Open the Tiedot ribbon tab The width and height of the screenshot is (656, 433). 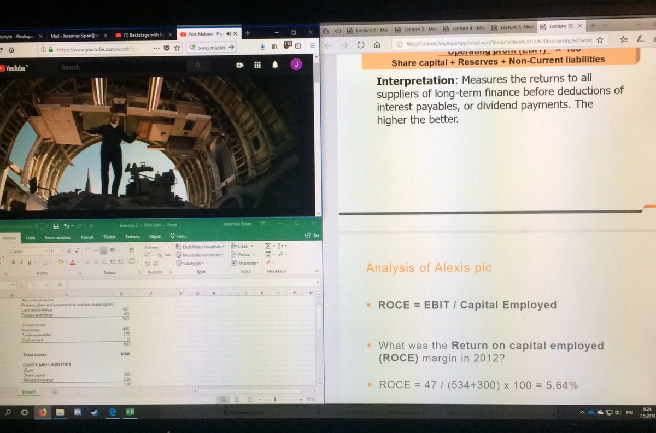[x=109, y=237]
